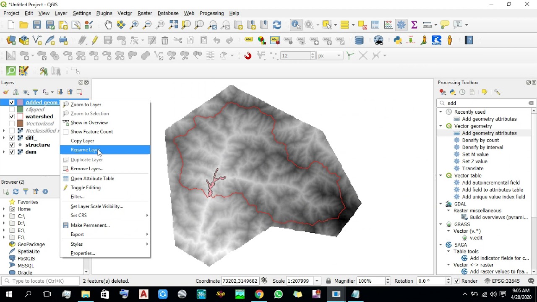Image resolution: width=537 pixels, height=302 pixels.
Task: Uncheck the Added geom layer visibility
Action: 12,102
